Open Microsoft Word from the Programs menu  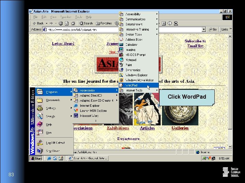(x=96, y=116)
